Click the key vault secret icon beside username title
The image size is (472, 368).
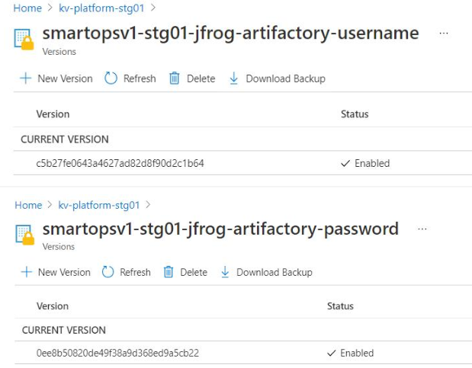pos(24,39)
